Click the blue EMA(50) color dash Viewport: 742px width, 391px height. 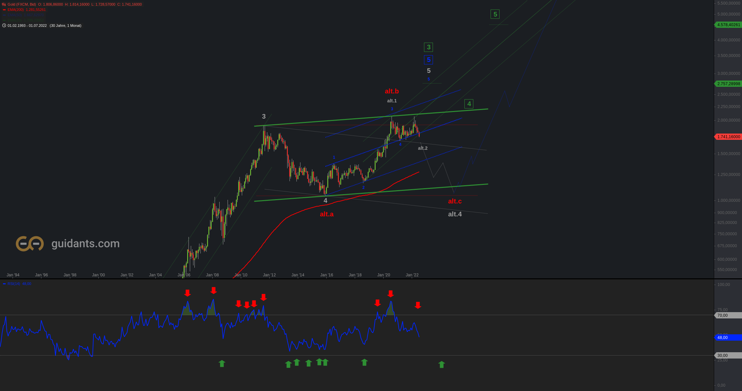coord(4,15)
